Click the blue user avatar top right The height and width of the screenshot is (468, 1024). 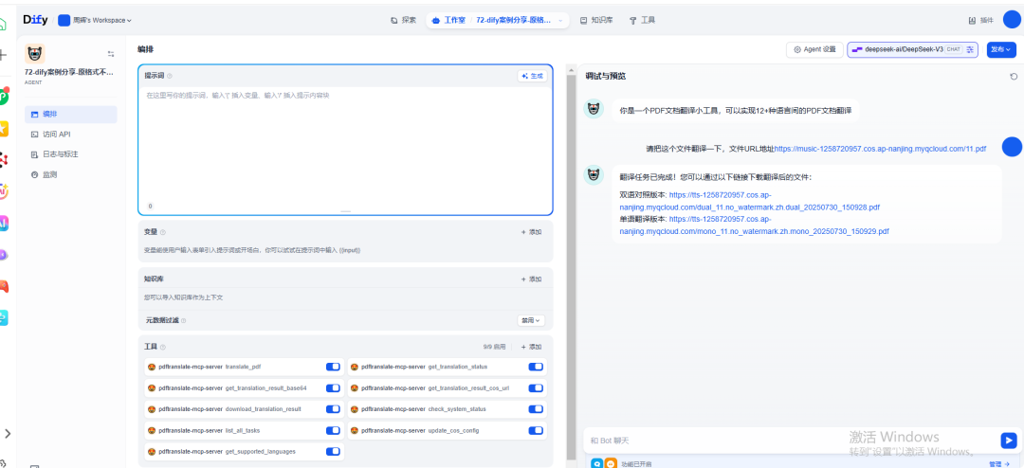point(1012,20)
